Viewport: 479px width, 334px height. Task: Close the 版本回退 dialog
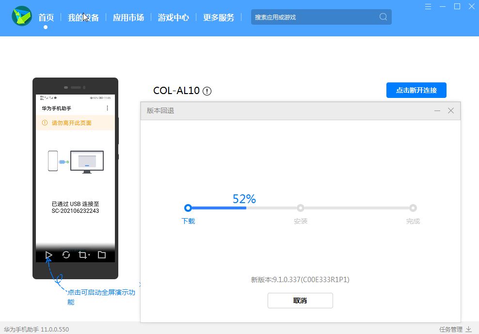pyautogui.click(x=450, y=111)
